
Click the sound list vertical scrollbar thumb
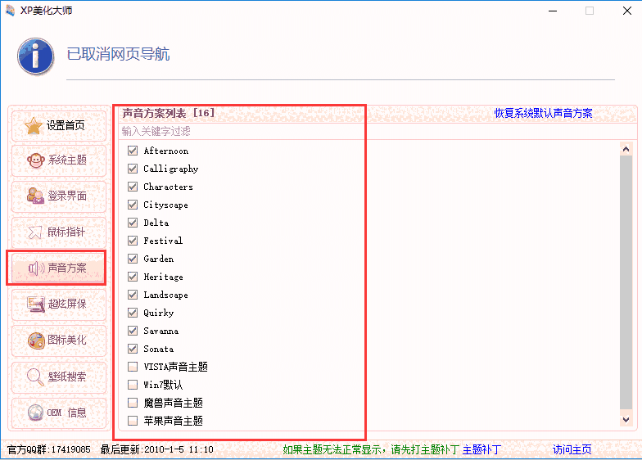626,282
